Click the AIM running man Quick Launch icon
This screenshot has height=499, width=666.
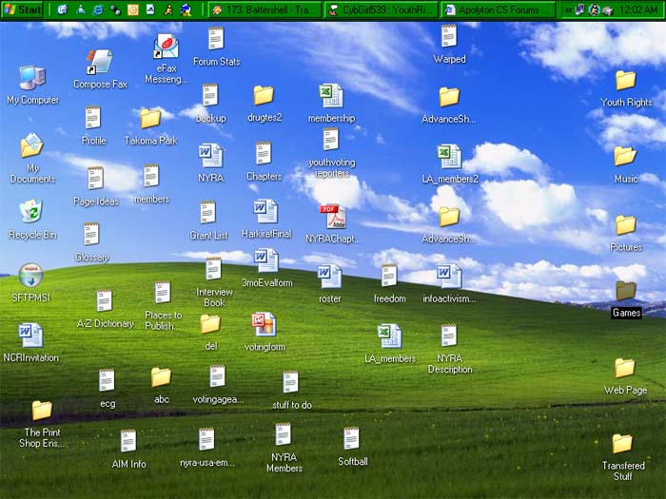tap(168, 10)
